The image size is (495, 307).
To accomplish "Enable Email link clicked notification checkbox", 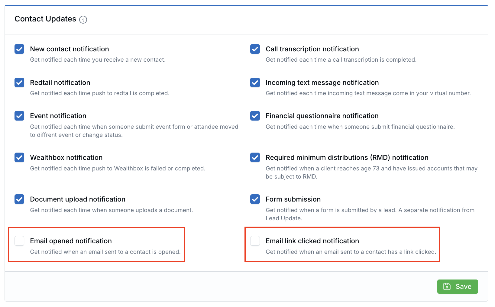I will point(255,241).
